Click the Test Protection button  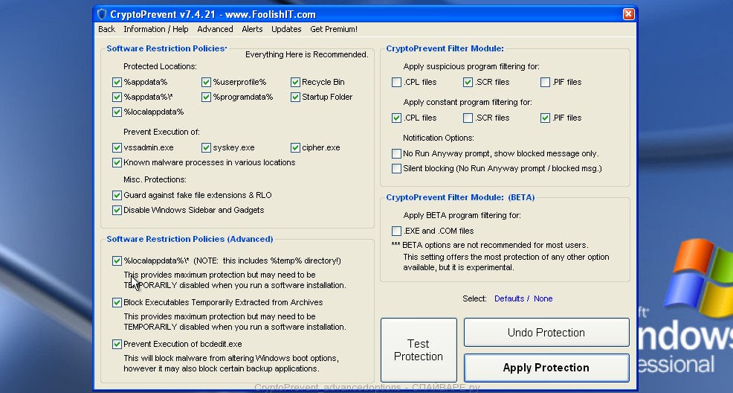419,350
